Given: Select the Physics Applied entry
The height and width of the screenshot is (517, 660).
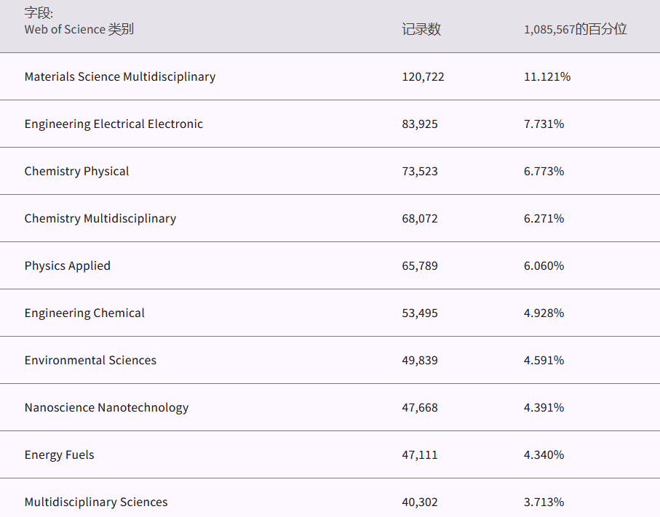Looking at the screenshot, I should coord(68,265).
